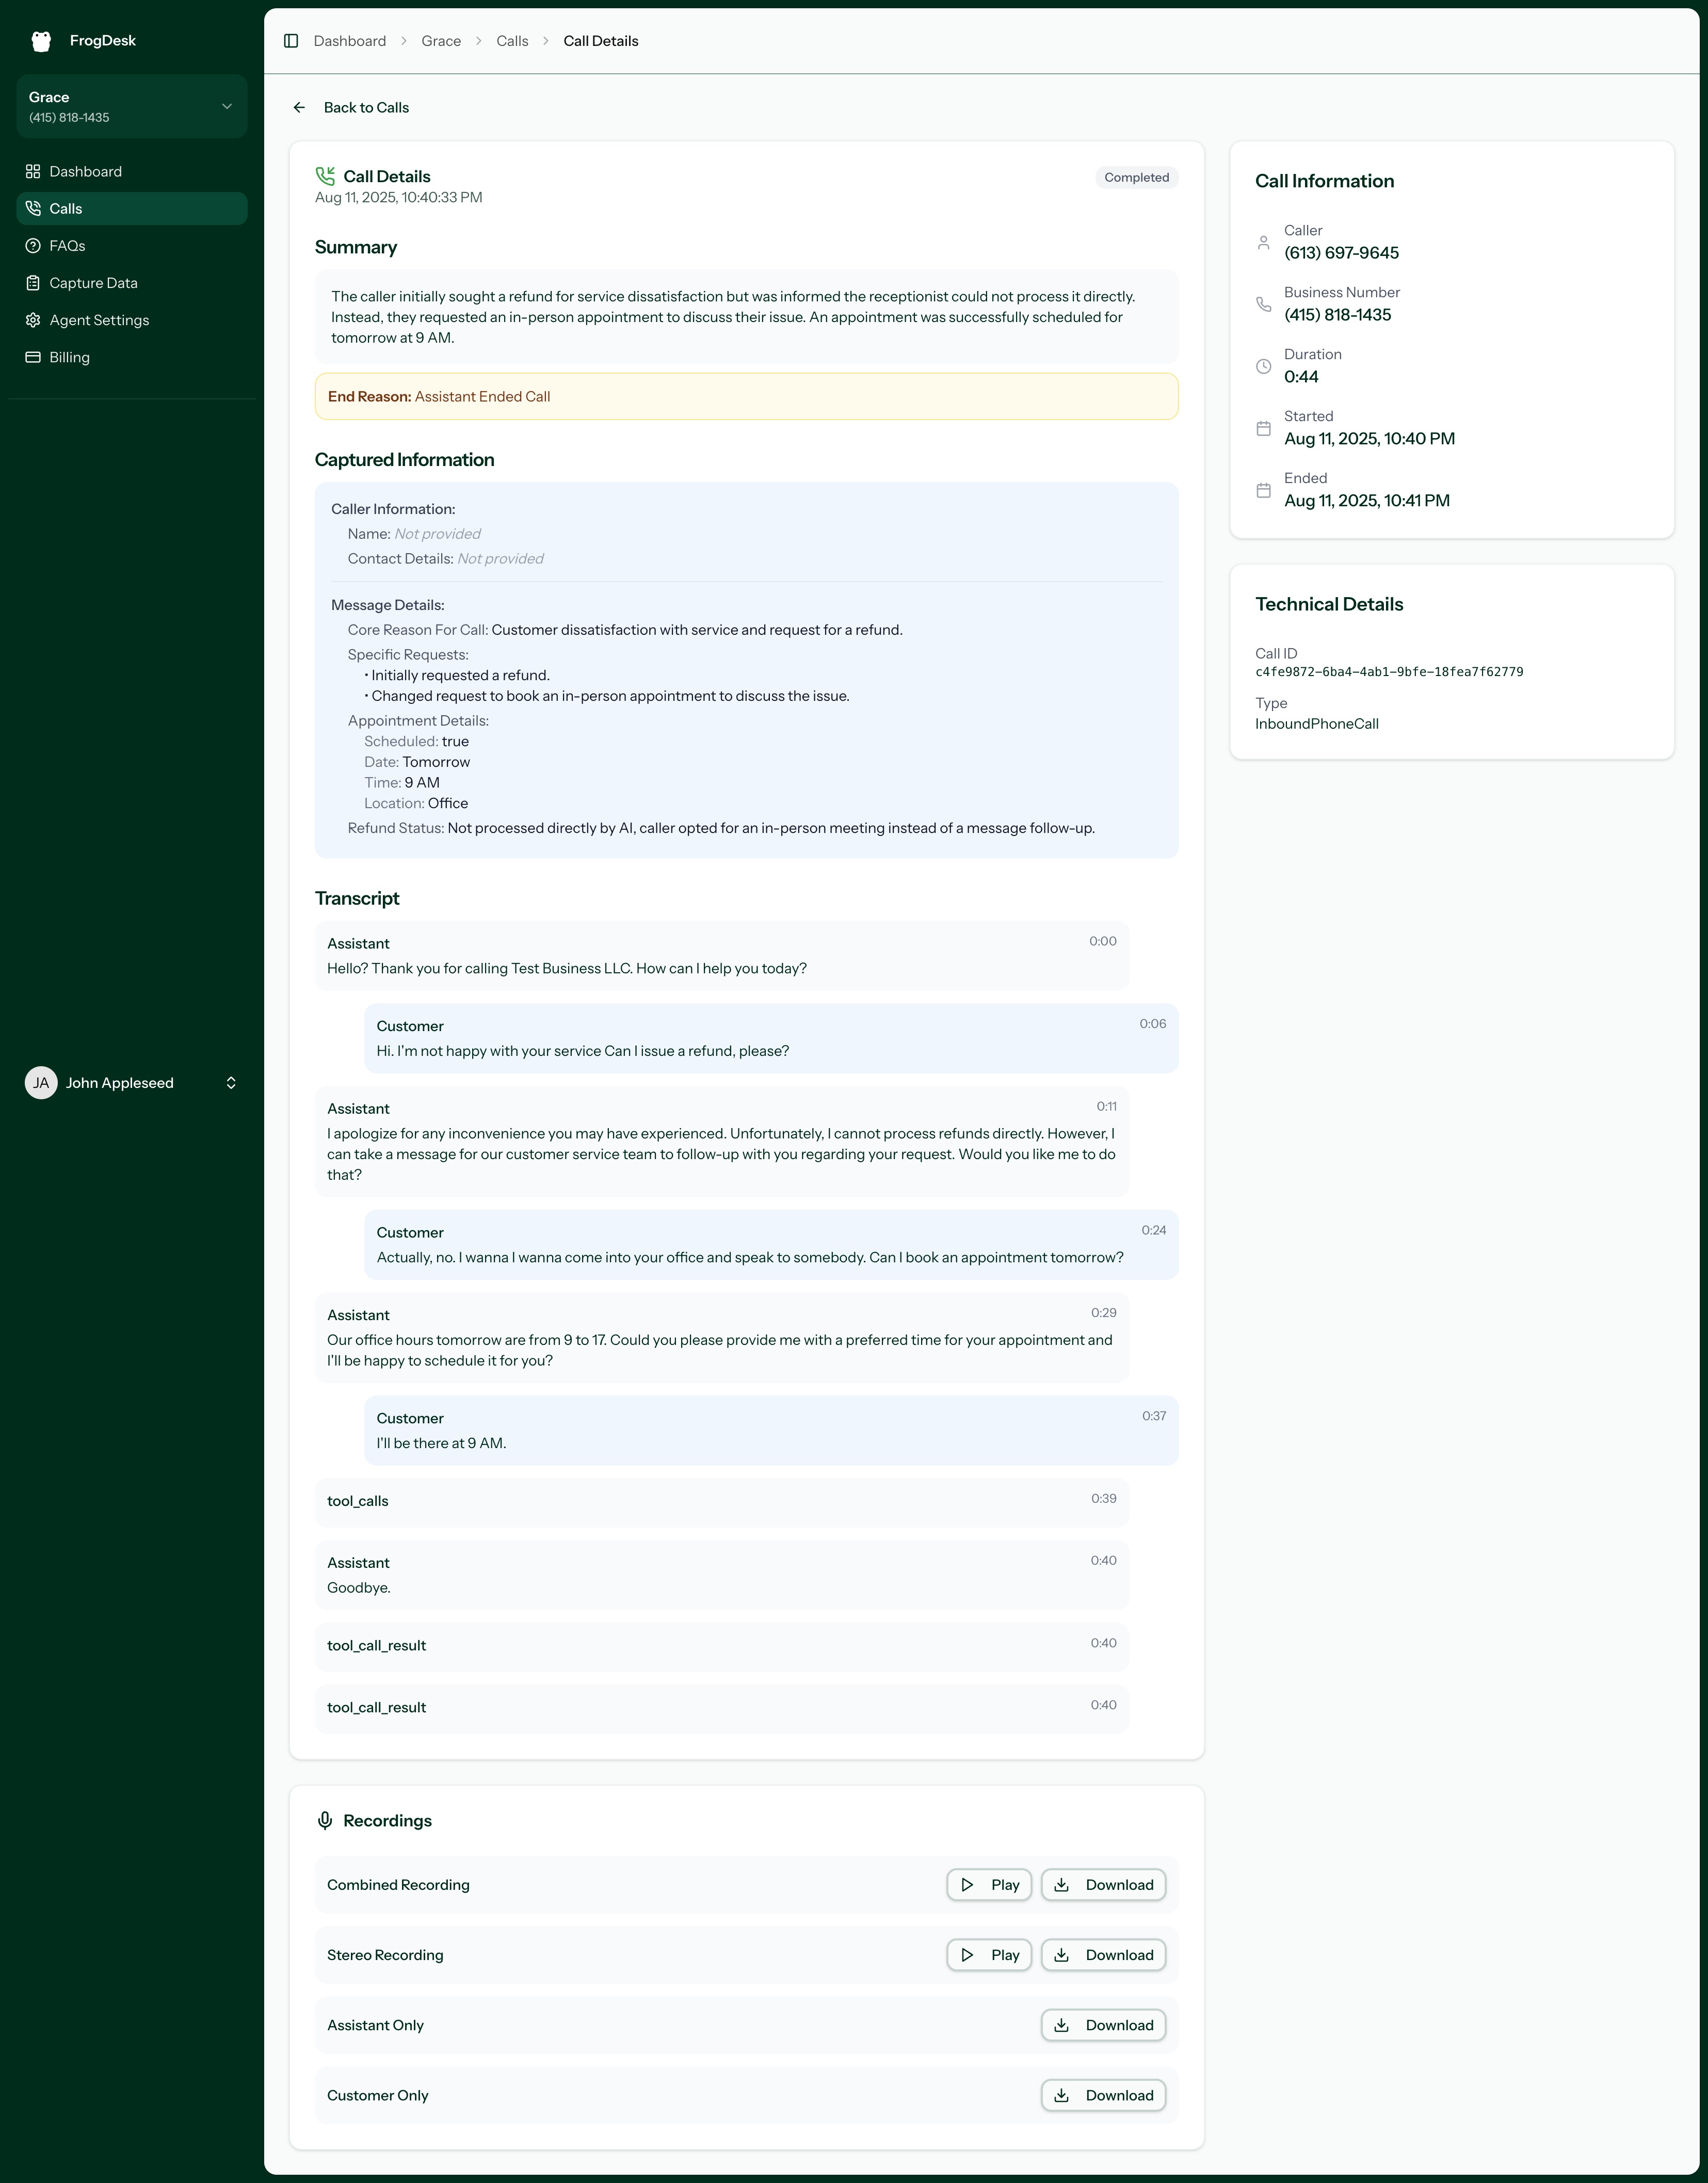1708x2183 pixels.
Task: Toggle the sidebar panel icon in breadcrumb
Action: coord(292,41)
